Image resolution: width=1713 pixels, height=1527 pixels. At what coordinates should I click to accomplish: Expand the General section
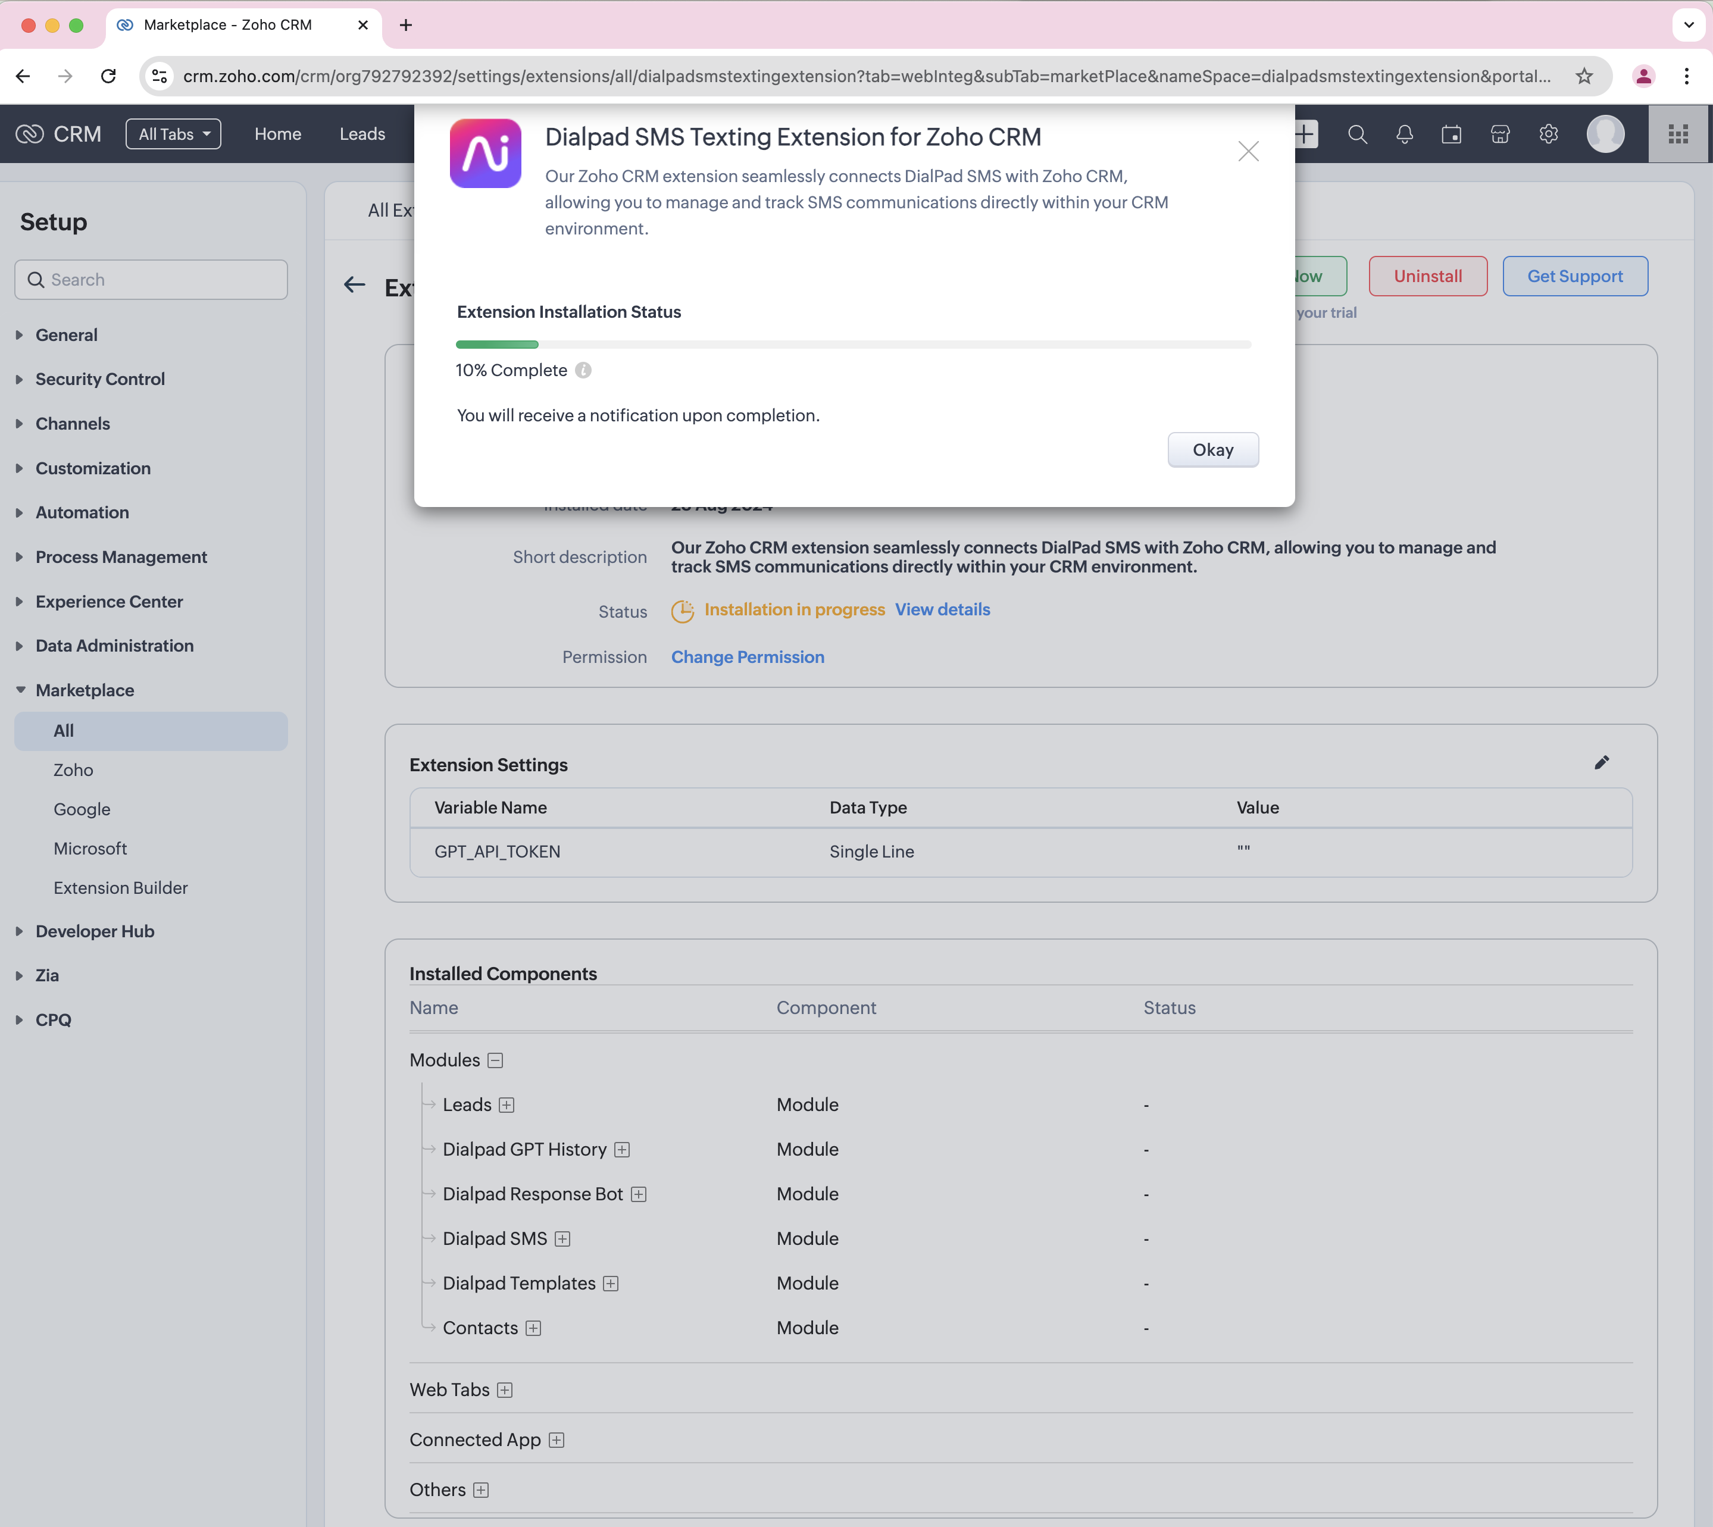pos(66,335)
